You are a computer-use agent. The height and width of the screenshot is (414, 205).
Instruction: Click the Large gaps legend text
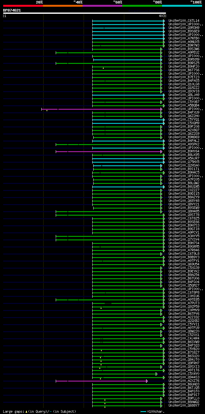click(39, 411)
